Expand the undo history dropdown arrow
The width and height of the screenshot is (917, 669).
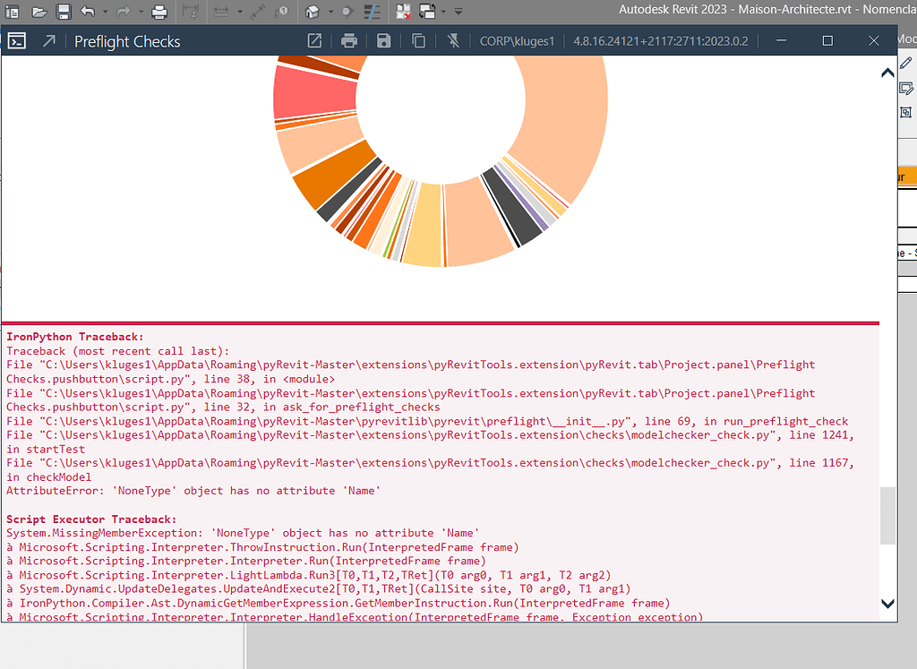(104, 12)
